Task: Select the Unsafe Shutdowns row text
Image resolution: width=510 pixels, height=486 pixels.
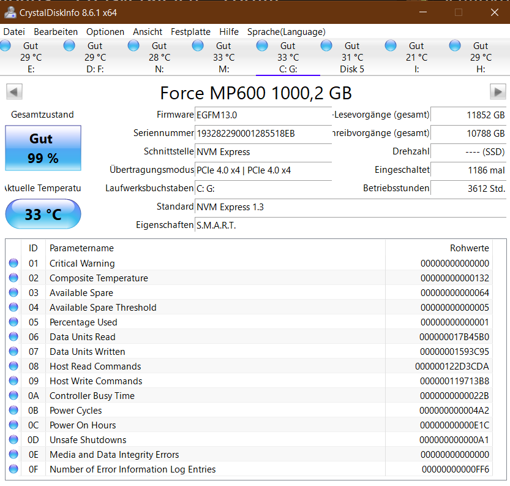Action: coord(88,440)
